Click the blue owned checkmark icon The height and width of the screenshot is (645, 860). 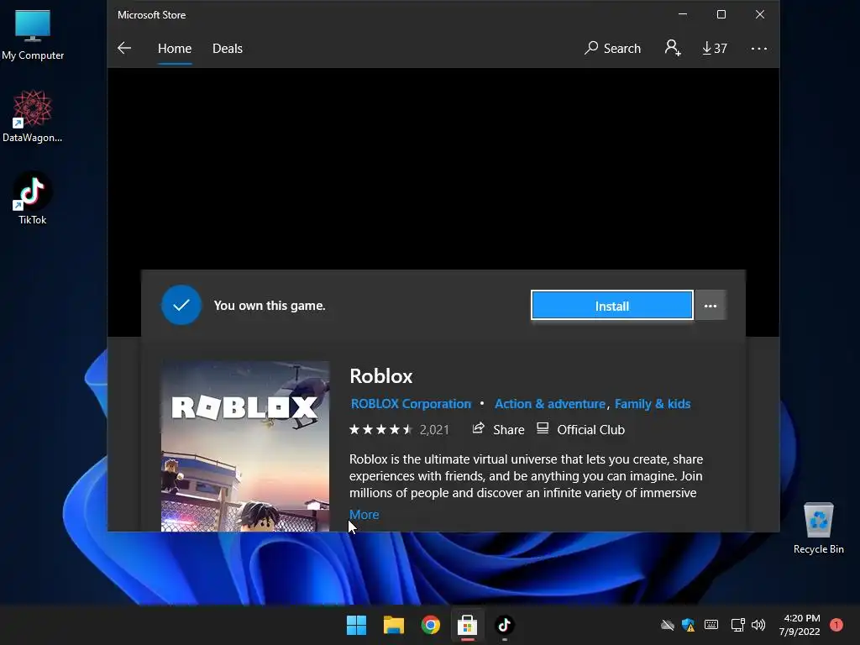(181, 305)
